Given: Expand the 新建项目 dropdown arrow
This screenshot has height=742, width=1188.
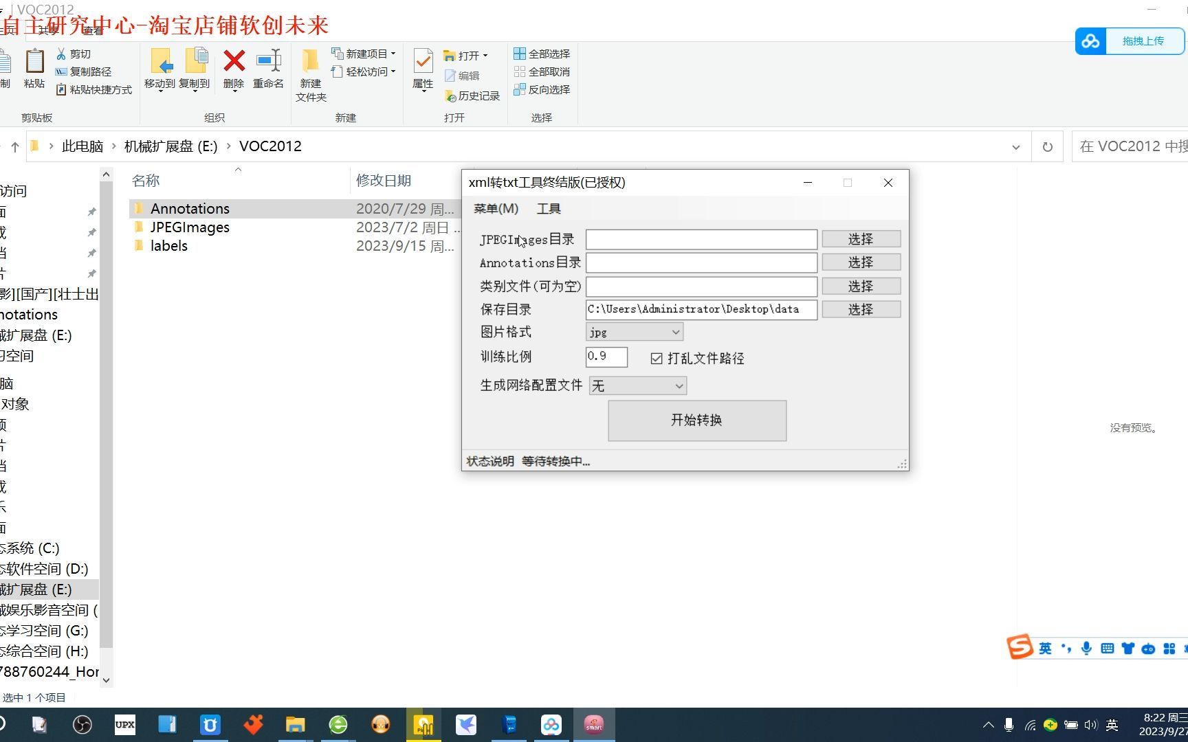Looking at the screenshot, I should point(392,53).
